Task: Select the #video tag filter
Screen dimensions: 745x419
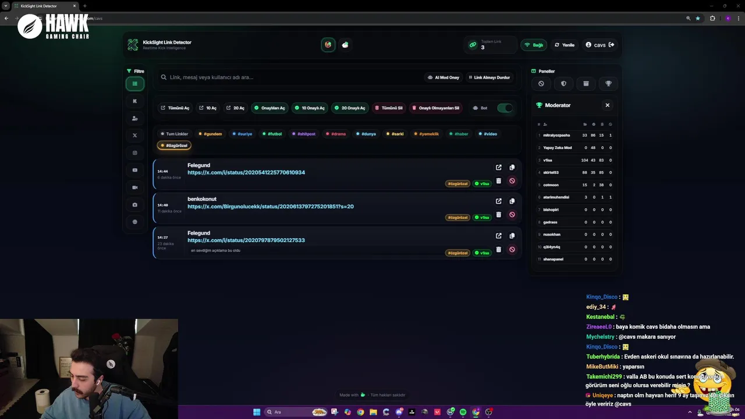Action: 488,134
